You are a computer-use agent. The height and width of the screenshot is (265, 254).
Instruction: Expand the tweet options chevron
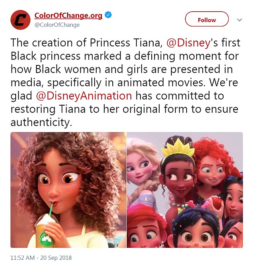click(x=240, y=20)
